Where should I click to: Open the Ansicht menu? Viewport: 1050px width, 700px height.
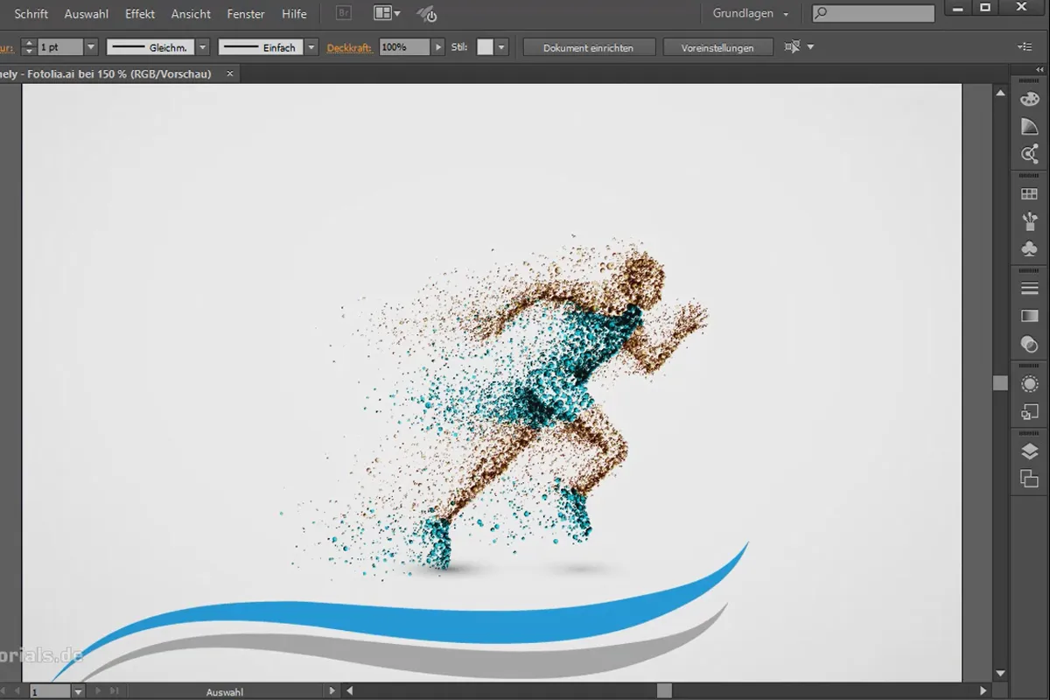click(190, 14)
